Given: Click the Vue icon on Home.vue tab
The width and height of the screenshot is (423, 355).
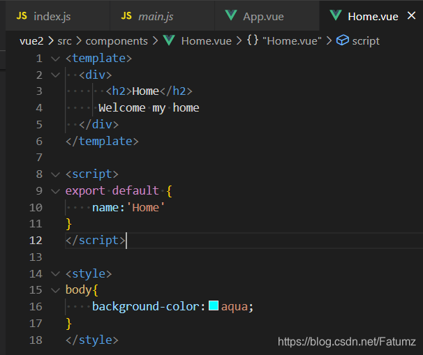Looking at the screenshot, I should [336, 15].
